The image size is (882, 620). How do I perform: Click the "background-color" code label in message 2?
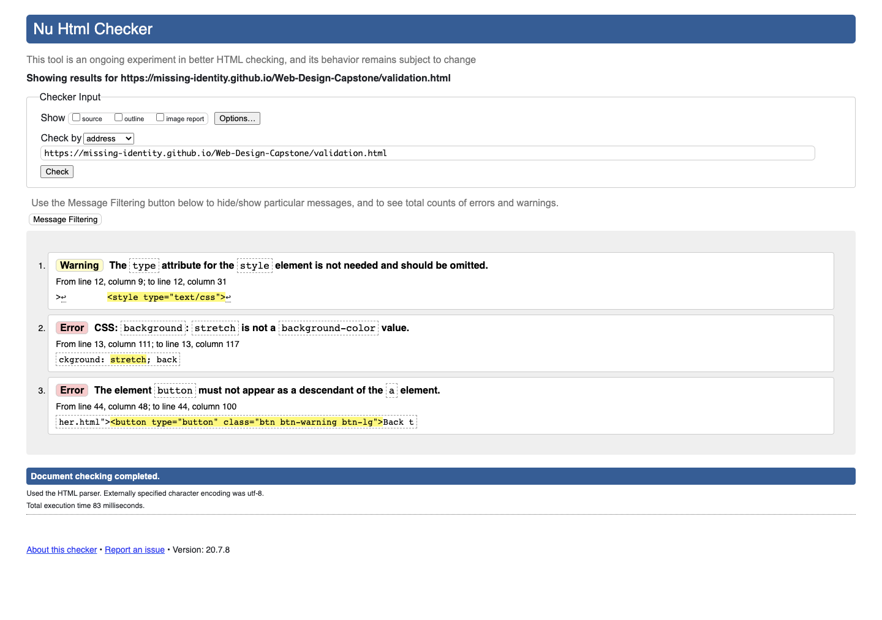pyautogui.click(x=328, y=327)
